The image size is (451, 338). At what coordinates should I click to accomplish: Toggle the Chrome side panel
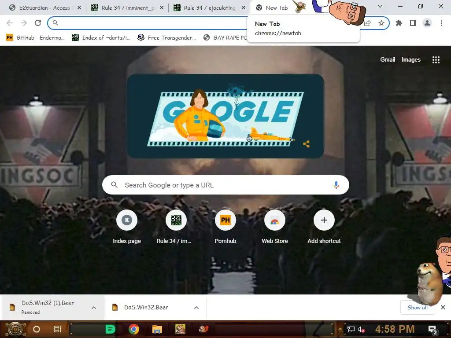413,23
